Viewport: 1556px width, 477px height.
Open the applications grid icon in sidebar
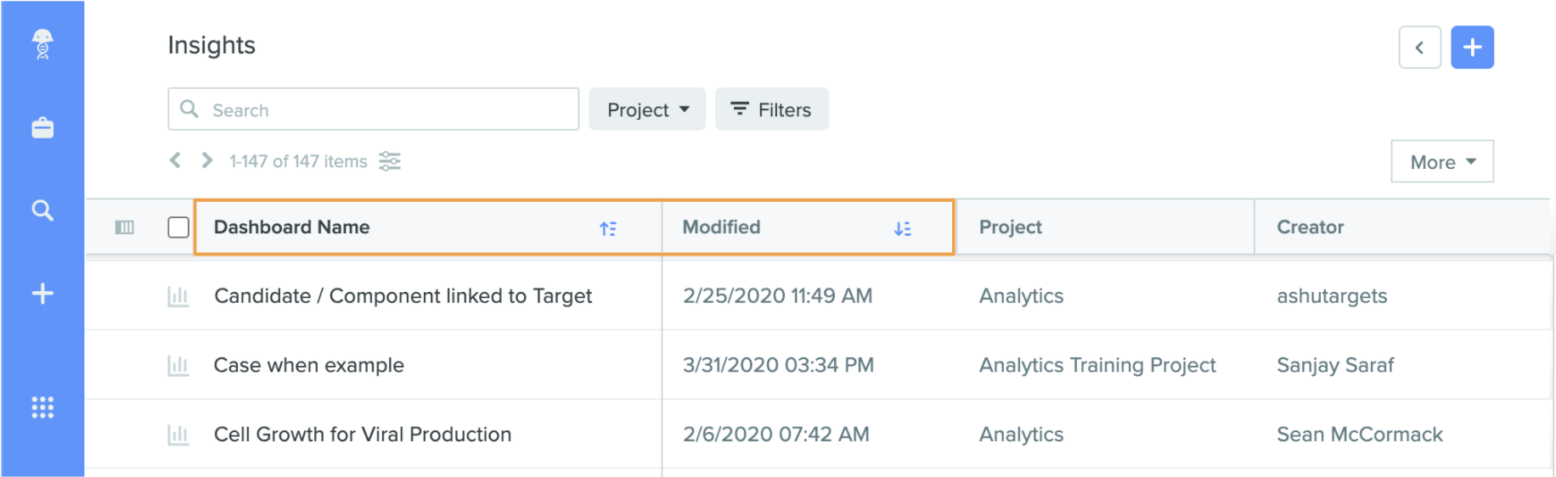coord(42,407)
